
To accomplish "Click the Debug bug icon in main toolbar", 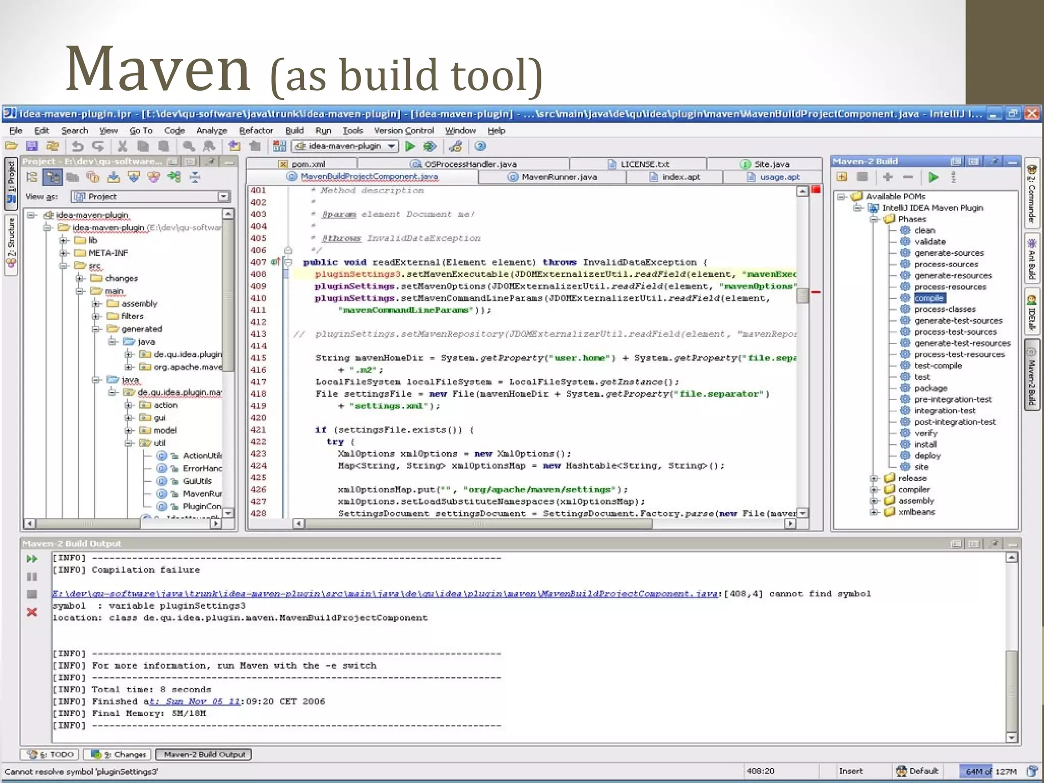I will pyautogui.click(x=430, y=146).
